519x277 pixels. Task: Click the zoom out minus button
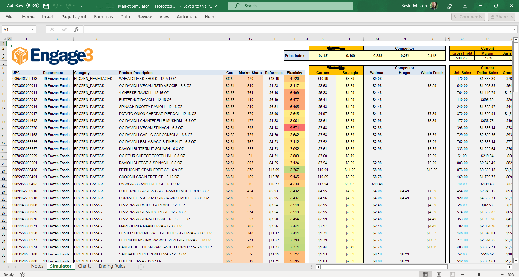click(x=462, y=274)
